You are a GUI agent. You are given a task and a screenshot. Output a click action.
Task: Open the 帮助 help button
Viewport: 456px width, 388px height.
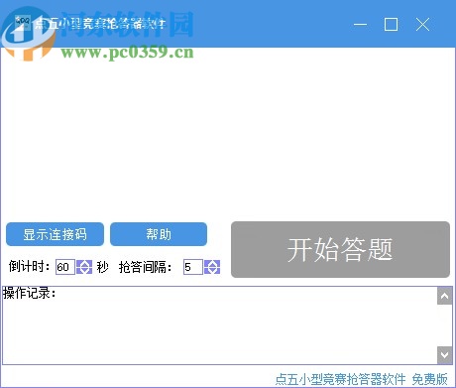coord(159,234)
